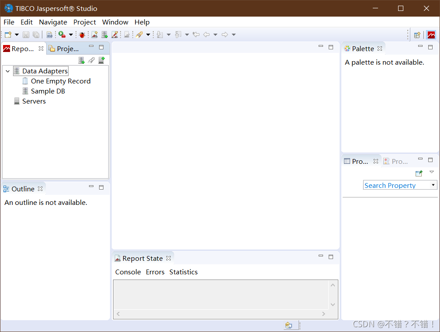
Task: Click Create Server Connection icon in Repository panel
Action: [x=102, y=60]
